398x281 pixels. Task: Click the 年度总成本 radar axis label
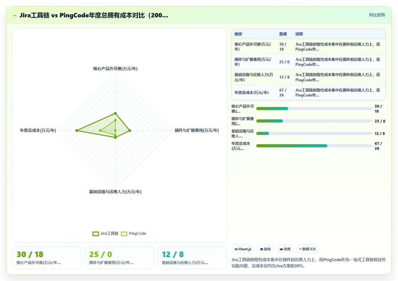(38, 131)
